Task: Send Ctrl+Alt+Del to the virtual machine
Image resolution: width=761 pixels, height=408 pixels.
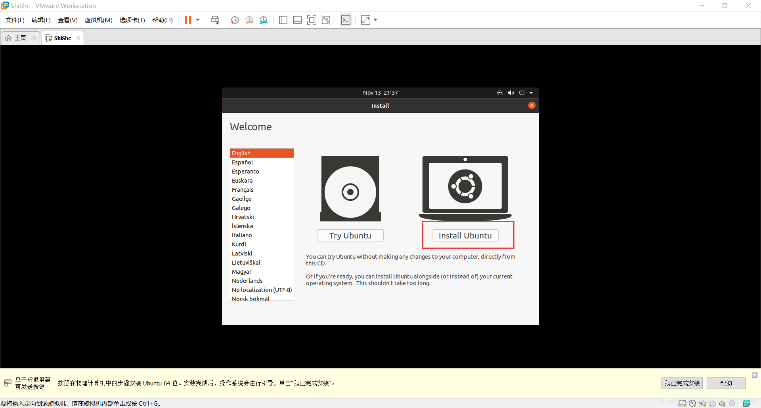Action: pyautogui.click(x=215, y=20)
